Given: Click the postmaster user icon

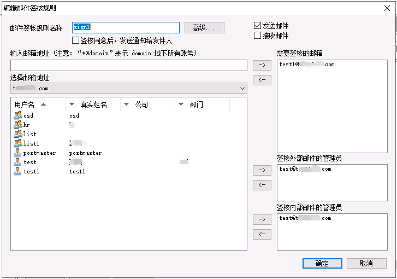Looking at the screenshot, I should [x=18, y=153].
